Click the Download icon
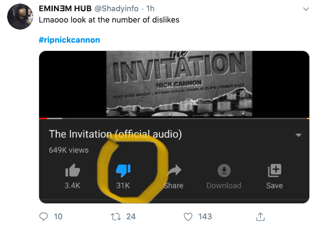This screenshot has width=317, height=227. click(x=224, y=171)
